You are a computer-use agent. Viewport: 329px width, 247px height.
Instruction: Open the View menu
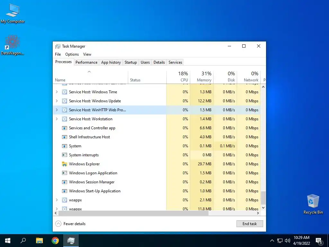click(x=87, y=54)
